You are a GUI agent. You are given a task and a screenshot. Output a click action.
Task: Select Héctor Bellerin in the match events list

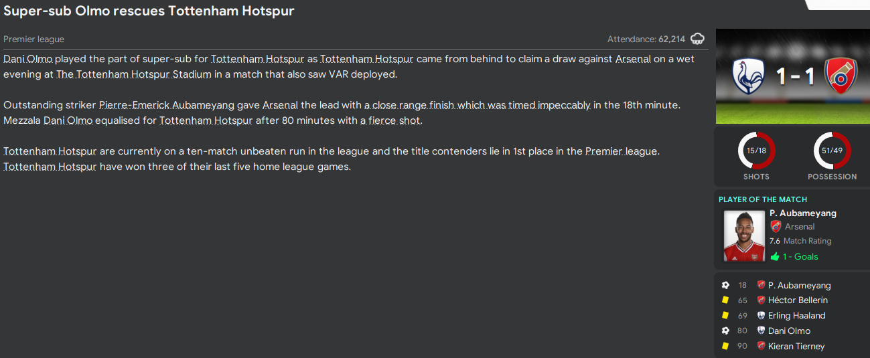pyautogui.click(x=798, y=300)
